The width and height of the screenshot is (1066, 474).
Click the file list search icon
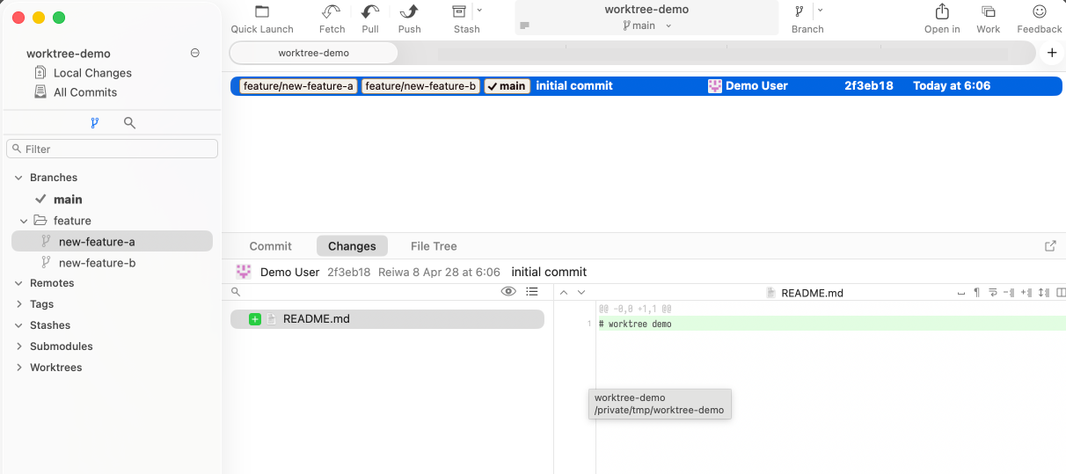point(236,292)
